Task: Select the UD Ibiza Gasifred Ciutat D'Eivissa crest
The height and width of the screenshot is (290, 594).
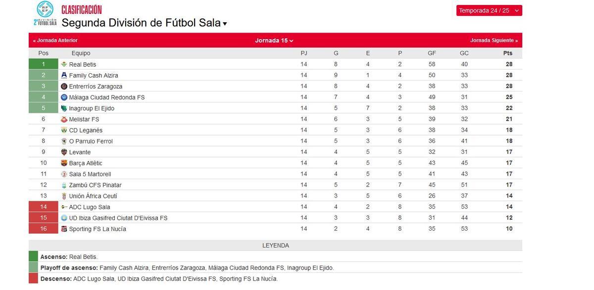Action: pyautogui.click(x=63, y=217)
